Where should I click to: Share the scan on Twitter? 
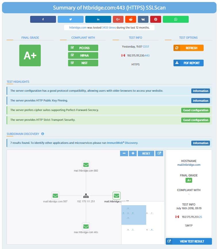[71, 19]
